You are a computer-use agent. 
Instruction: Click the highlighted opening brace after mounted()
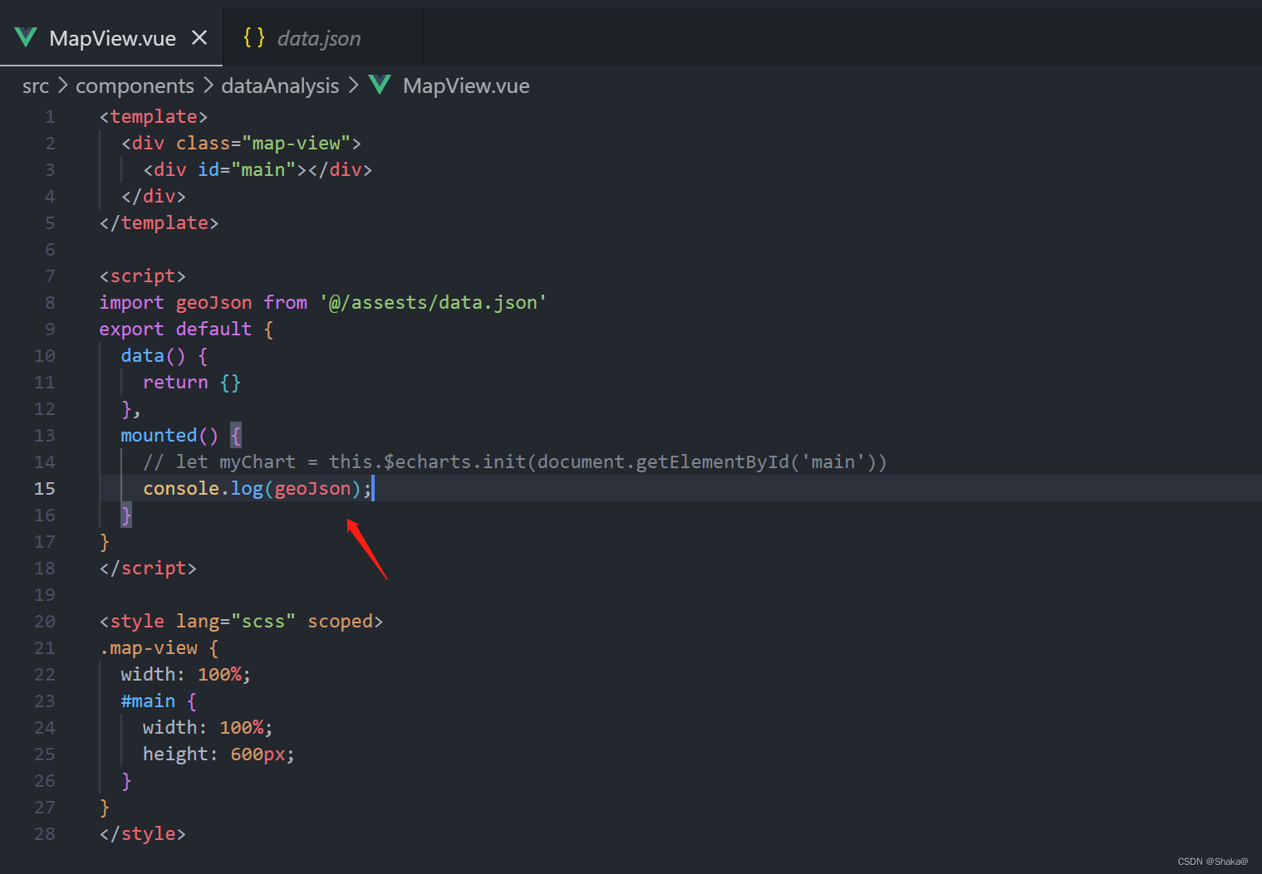tap(236, 436)
